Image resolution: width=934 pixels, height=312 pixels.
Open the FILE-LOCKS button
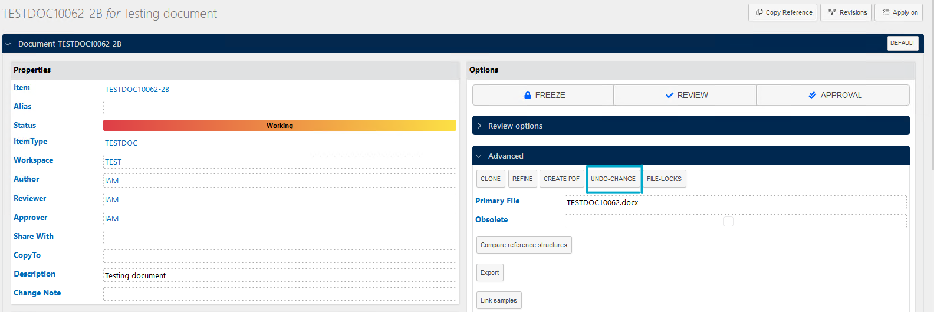[x=664, y=179]
